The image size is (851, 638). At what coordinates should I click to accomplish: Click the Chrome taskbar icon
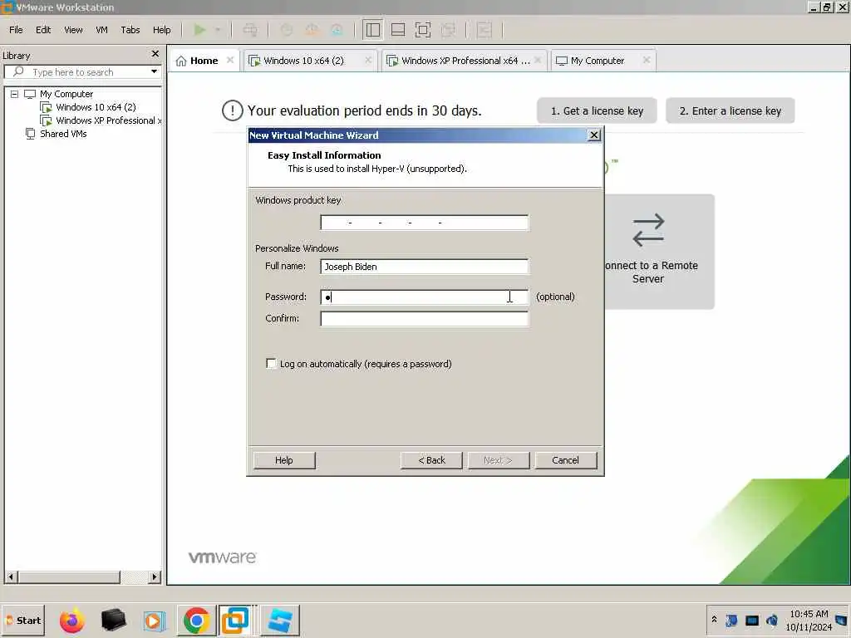[x=196, y=620]
